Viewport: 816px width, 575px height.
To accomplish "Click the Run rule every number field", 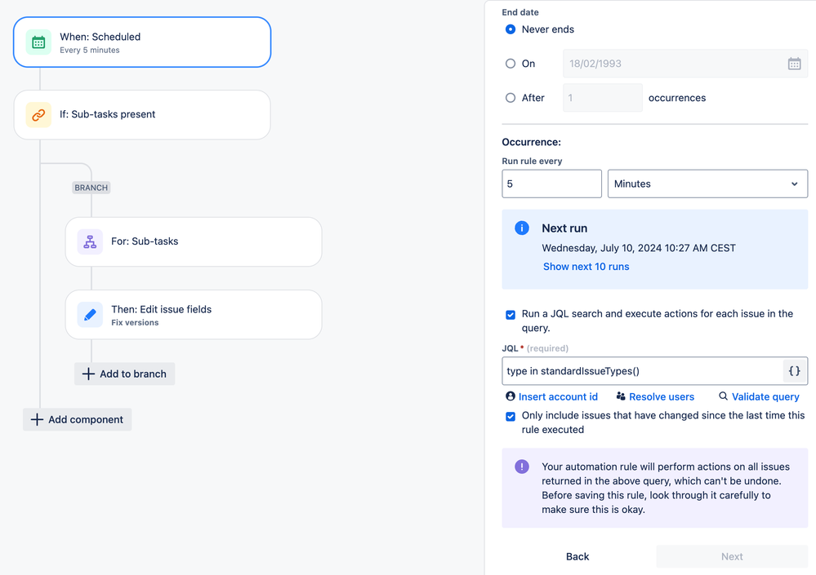I will [x=551, y=184].
